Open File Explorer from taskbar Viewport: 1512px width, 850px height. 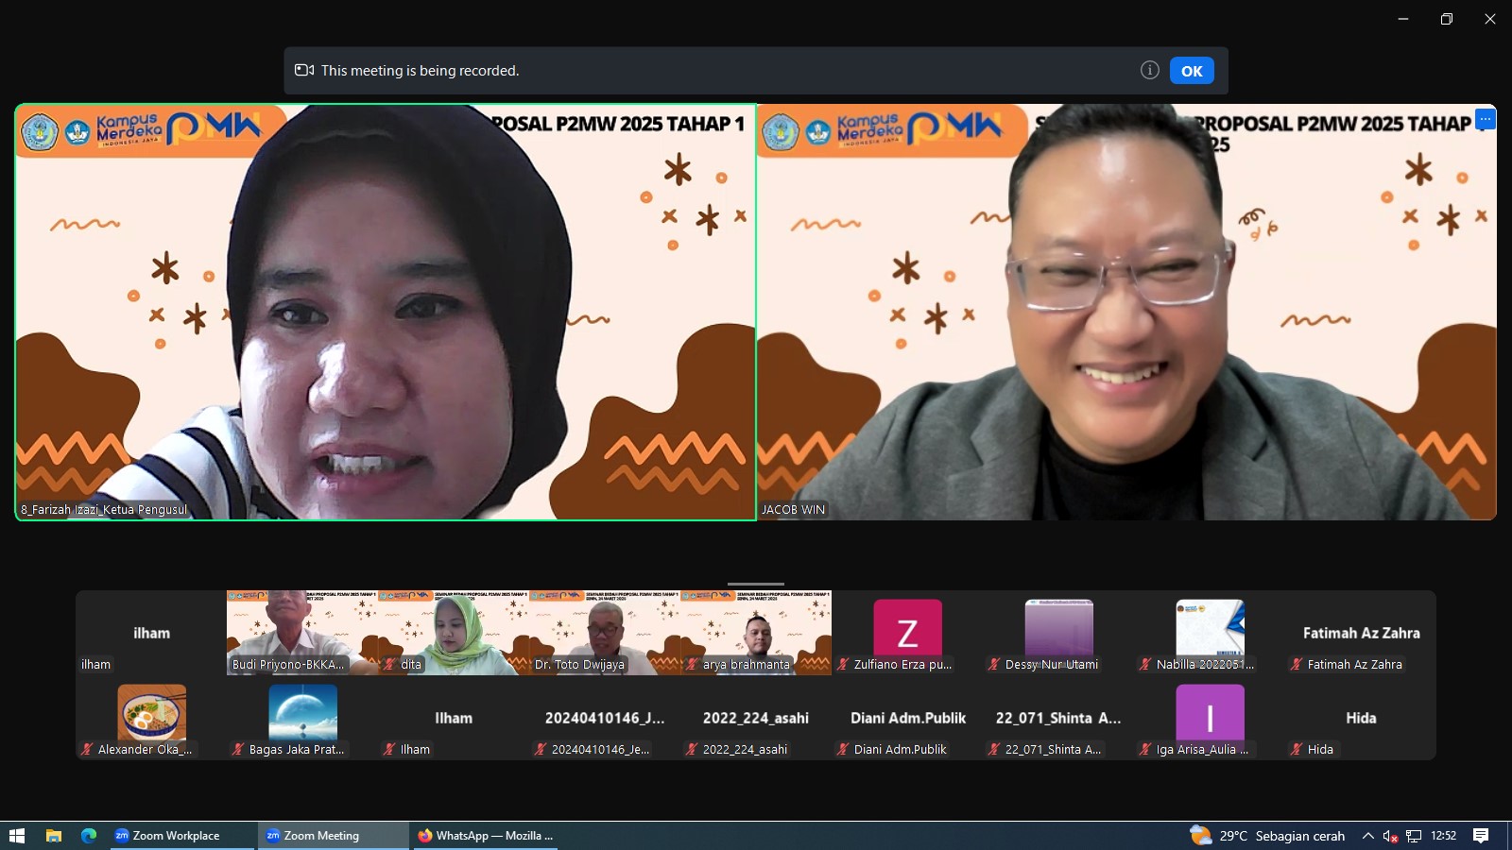pyautogui.click(x=54, y=836)
